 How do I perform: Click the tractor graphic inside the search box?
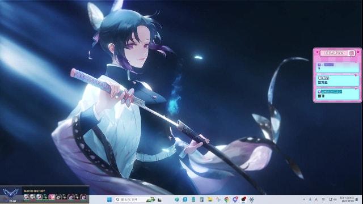tap(151, 199)
